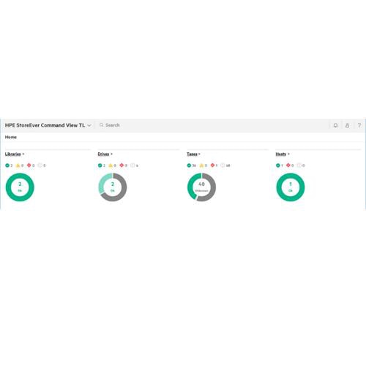Viewport: 366px width, 366px height.
Task: Expand the HPE StoreEver Command View TL dropdown
Action: click(x=89, y=125)
